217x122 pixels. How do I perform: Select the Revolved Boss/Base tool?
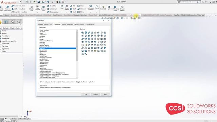coord(7,8)
